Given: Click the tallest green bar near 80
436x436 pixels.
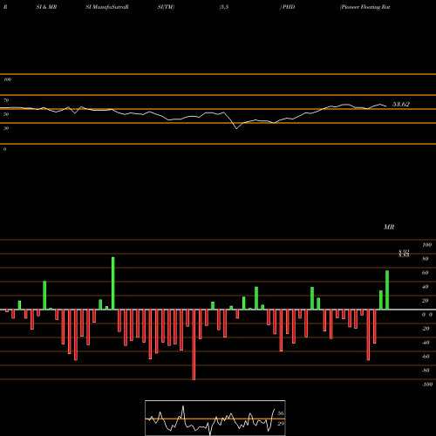Looking at the screenshot, I should 113,283.
